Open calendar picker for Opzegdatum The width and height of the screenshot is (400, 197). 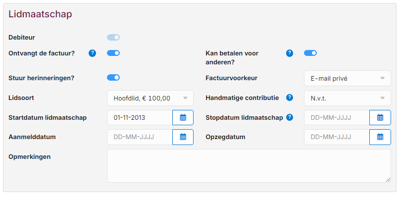tap(380, 137)
